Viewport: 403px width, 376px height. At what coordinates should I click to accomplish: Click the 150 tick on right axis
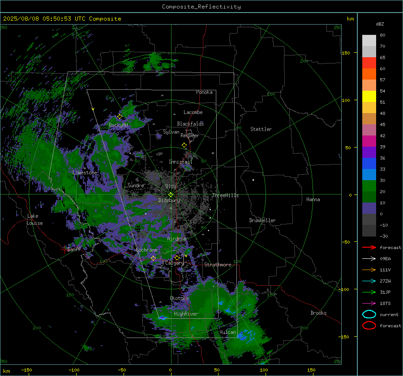click(x=346, y=53)
